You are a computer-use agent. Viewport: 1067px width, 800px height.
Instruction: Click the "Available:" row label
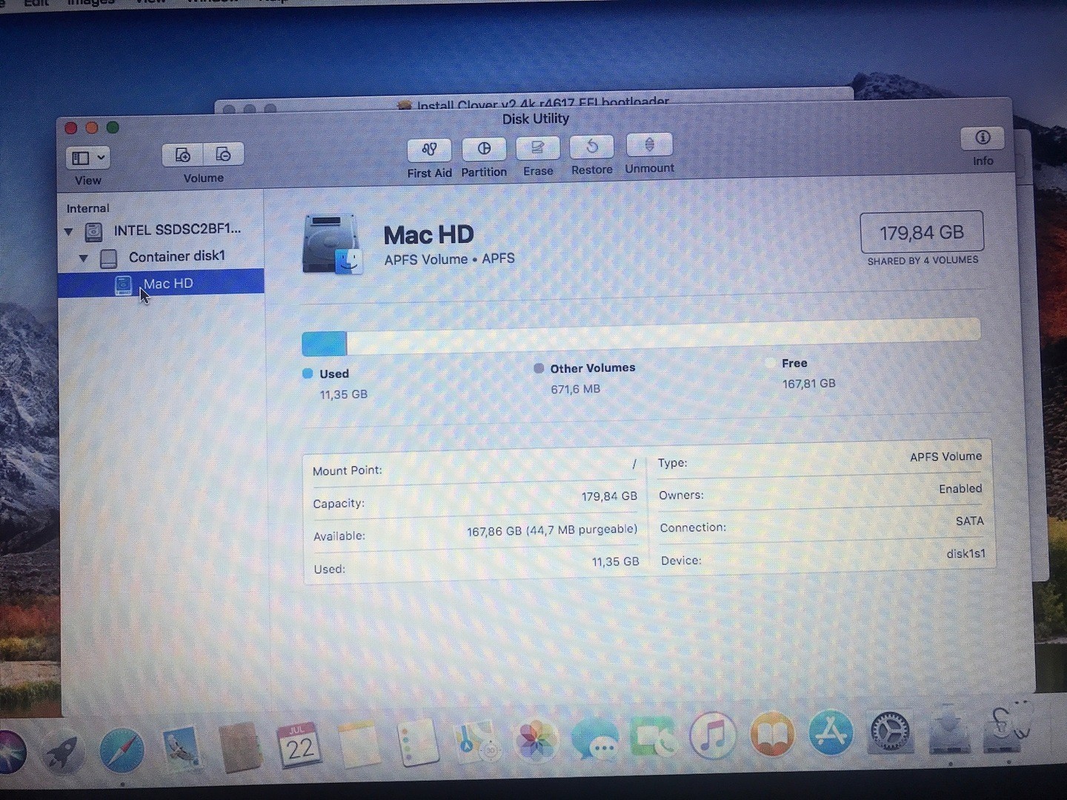pyautogui.click(x=339, y=536)
